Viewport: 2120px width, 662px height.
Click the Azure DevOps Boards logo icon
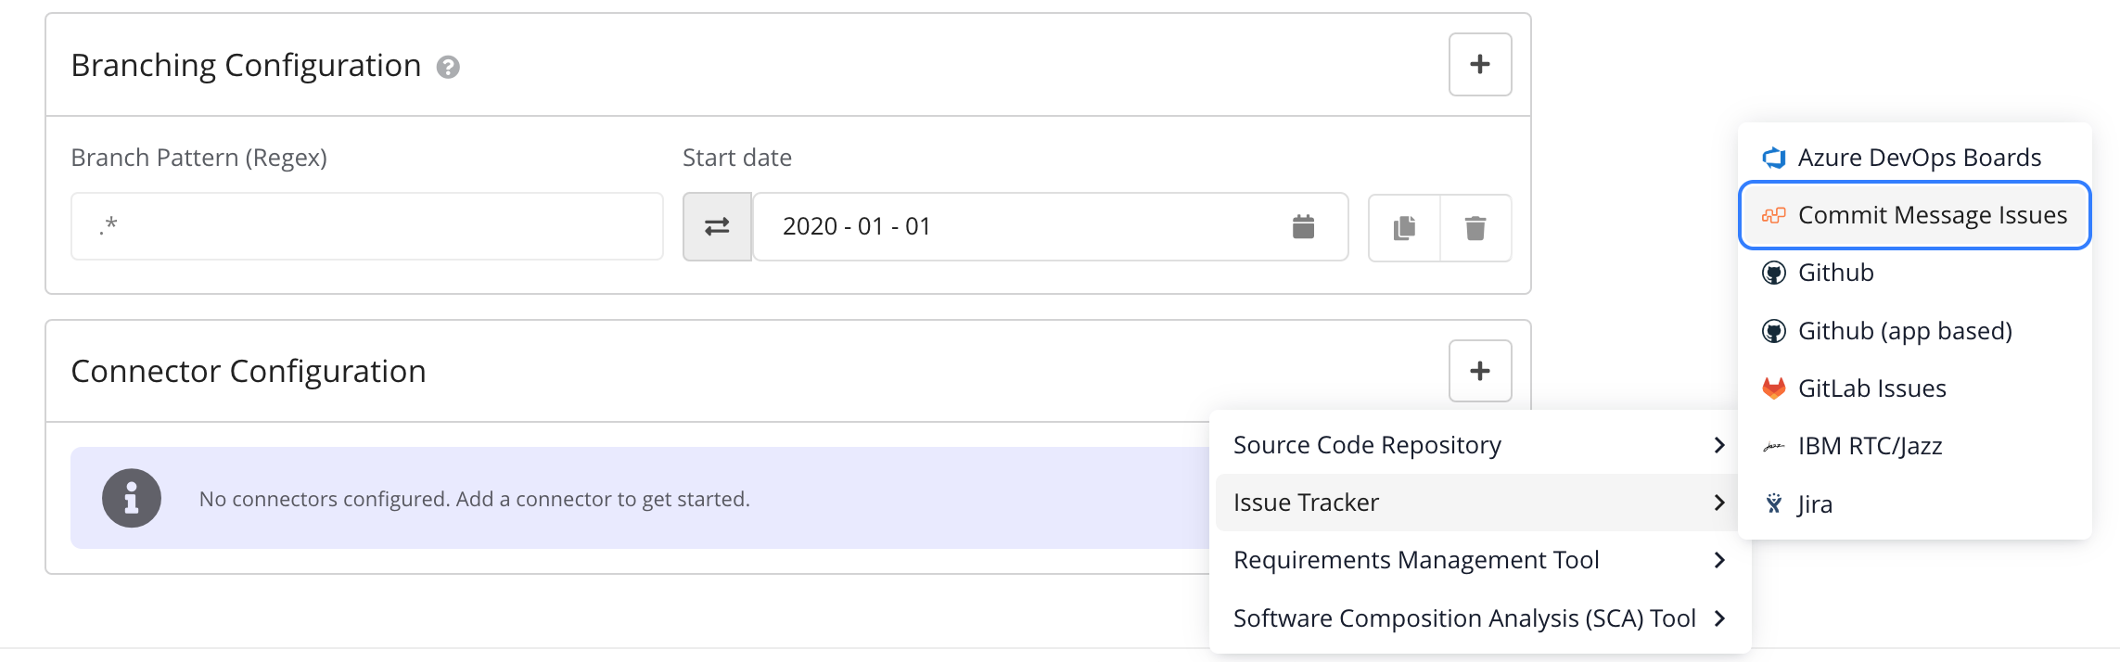(x=1774, y=158)
